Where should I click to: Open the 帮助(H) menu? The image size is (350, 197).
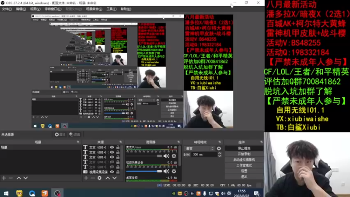[x=126, y=9]
